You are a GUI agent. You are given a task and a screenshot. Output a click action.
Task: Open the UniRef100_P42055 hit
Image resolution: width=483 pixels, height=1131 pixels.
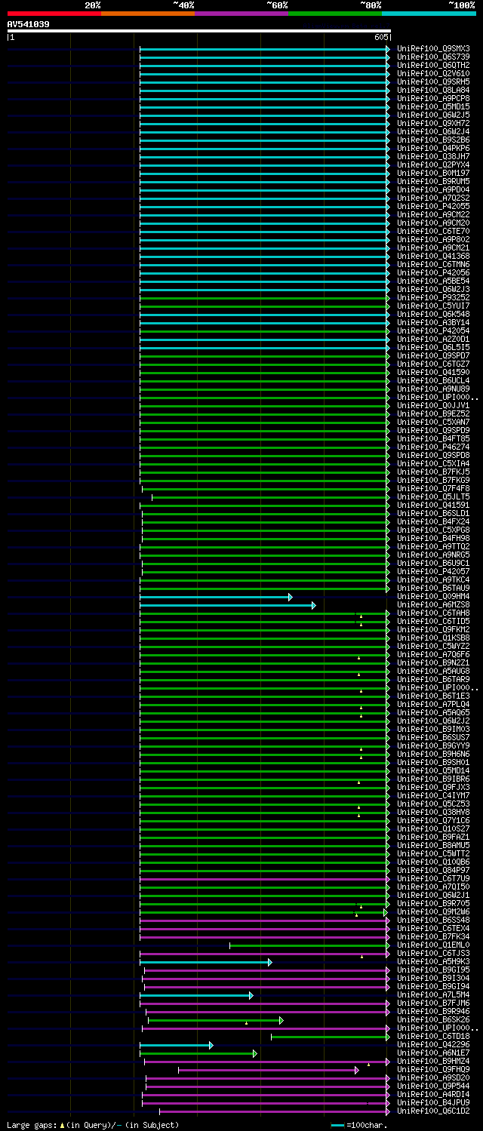pos(433,207)
